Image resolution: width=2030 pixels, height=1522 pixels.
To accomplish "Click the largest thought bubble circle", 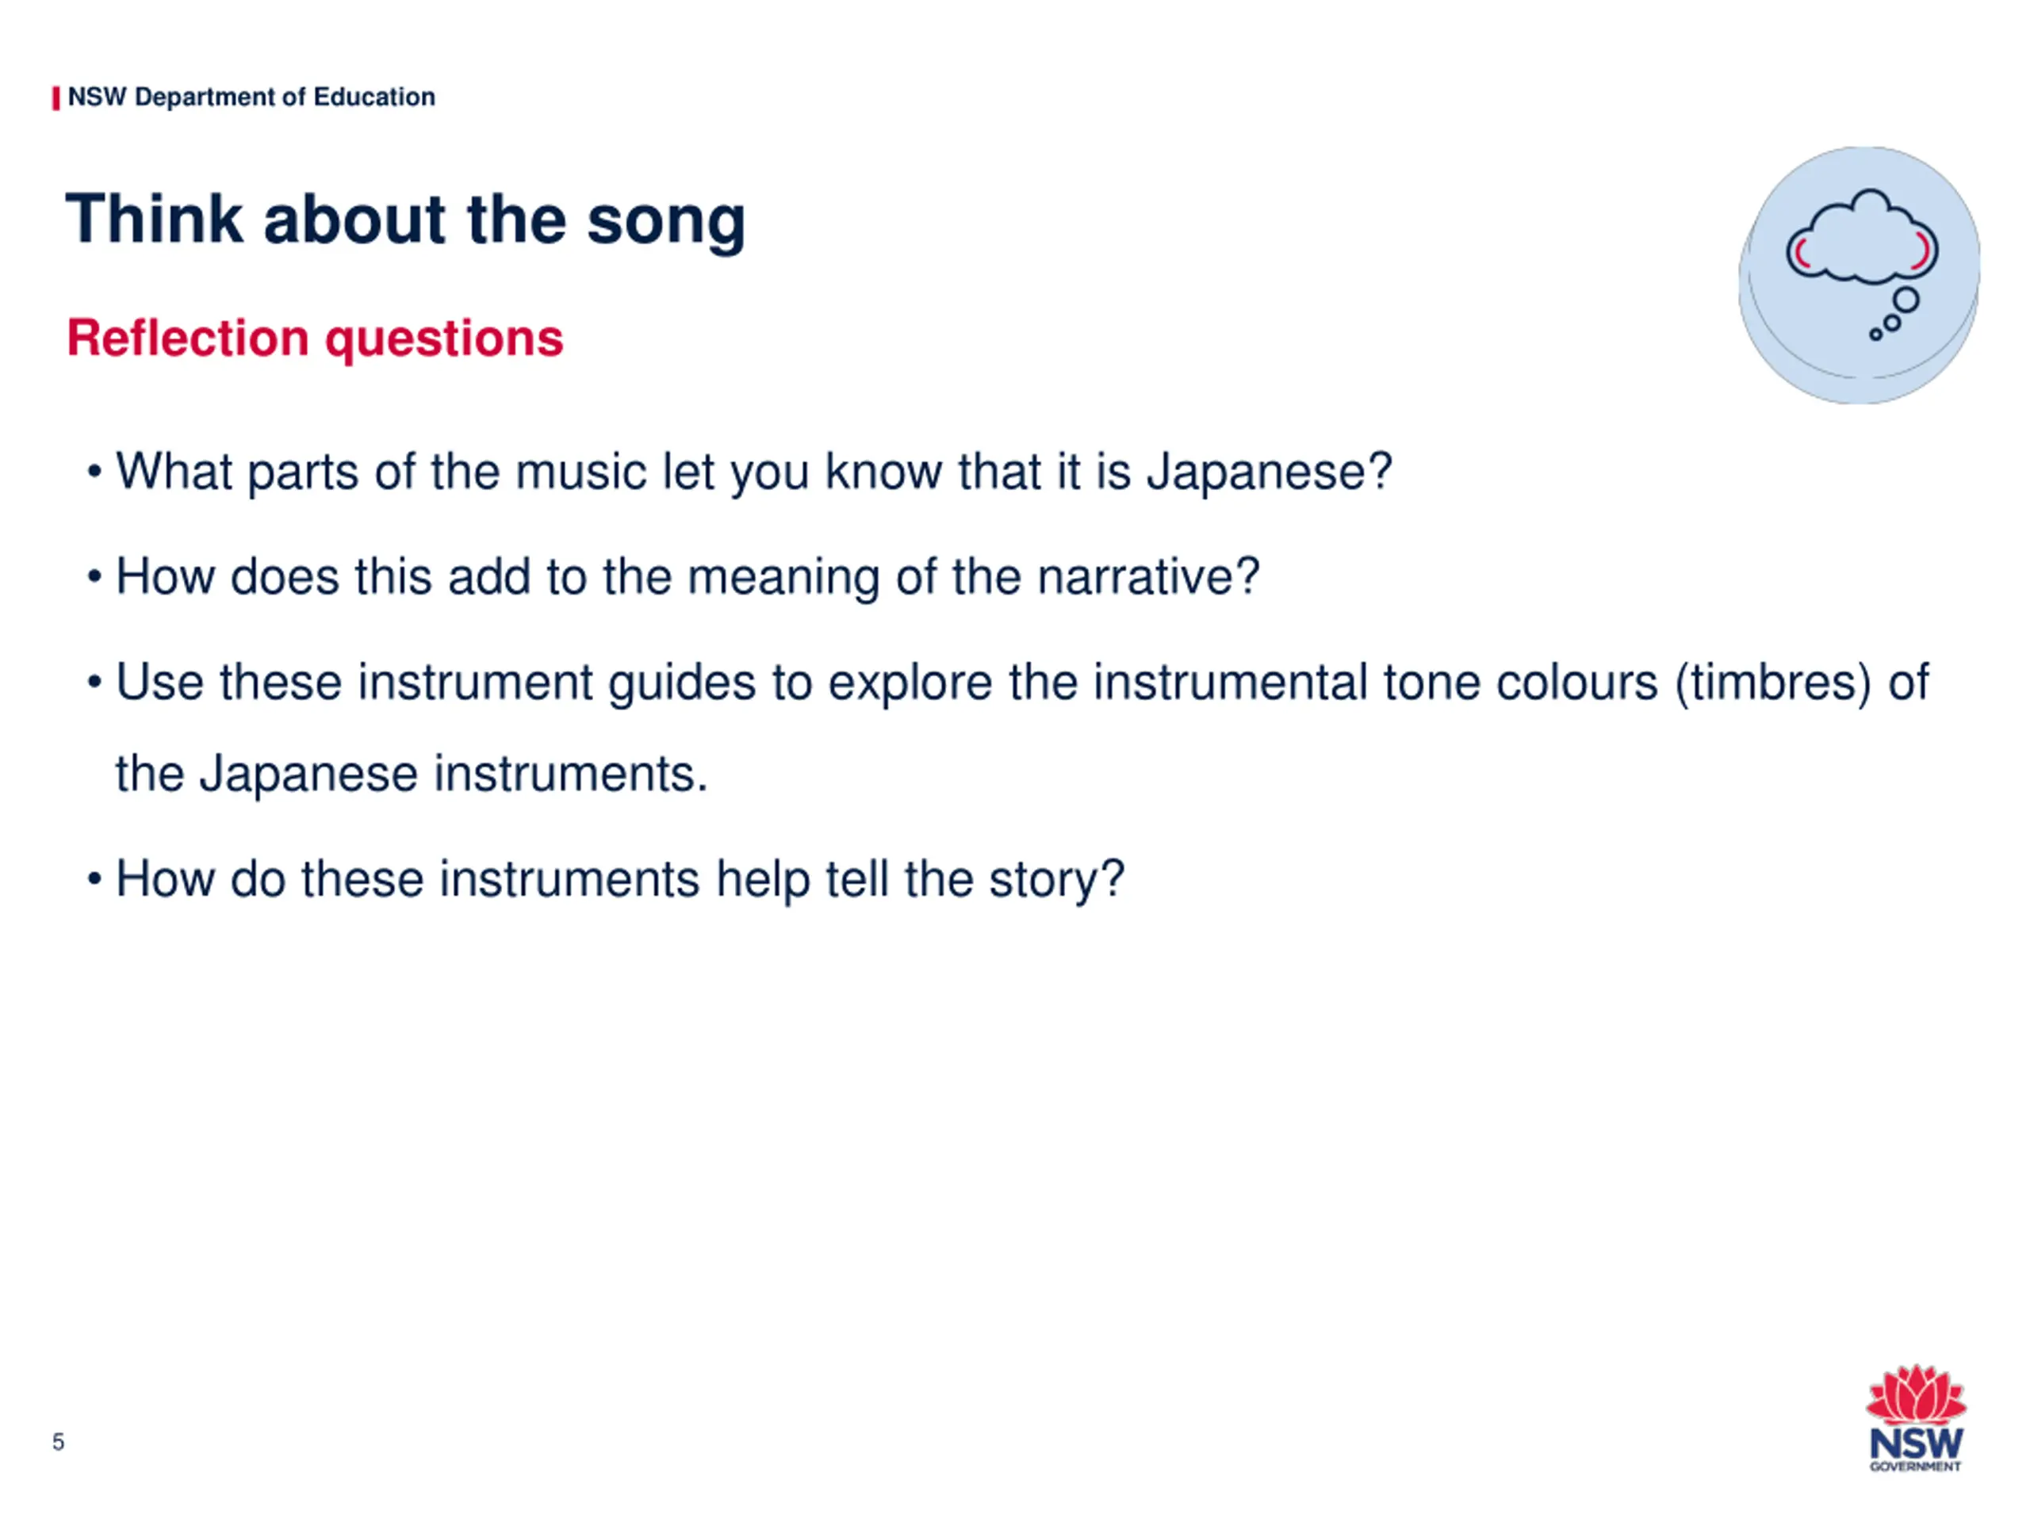I will point(1906,300).
